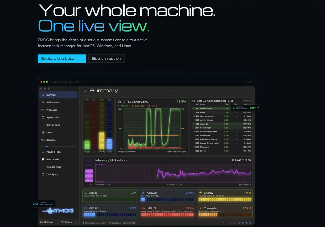Select the Spotify process row
Viewport: 325px width, 227px height.
(x=222, y=151)
